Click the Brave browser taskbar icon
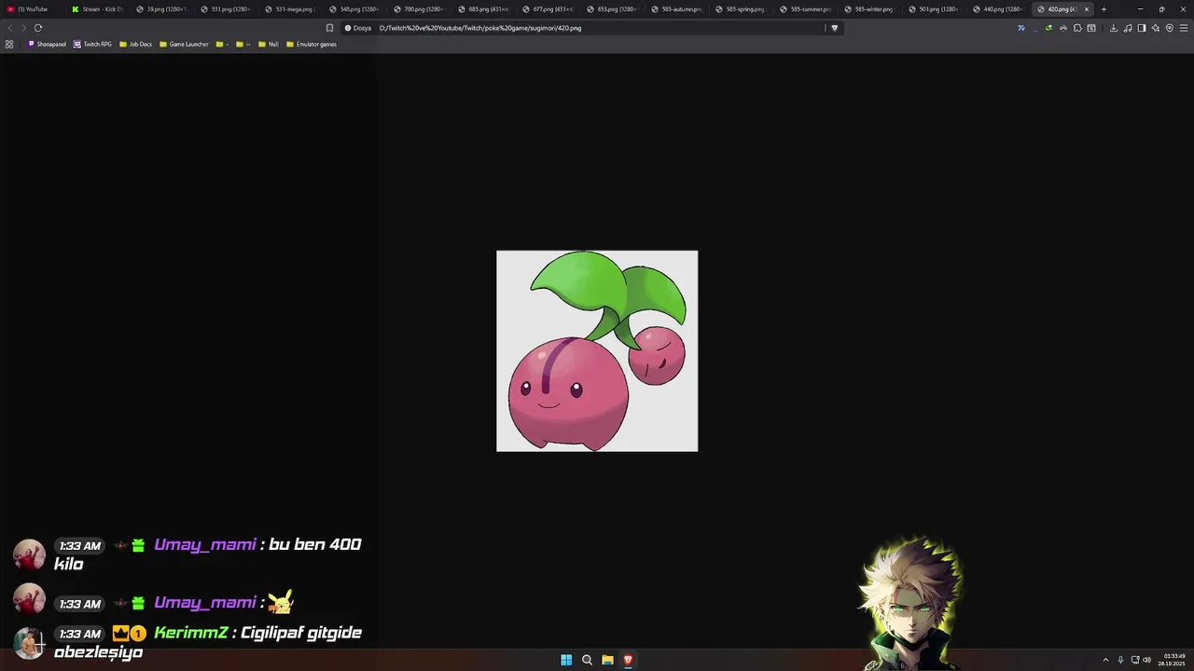Viewport: 1194px width, 671px height. 628,660
